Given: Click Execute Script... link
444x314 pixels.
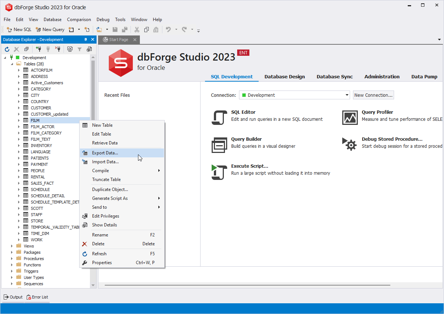Looking at the screenshot, I should (x=250, y=166).
